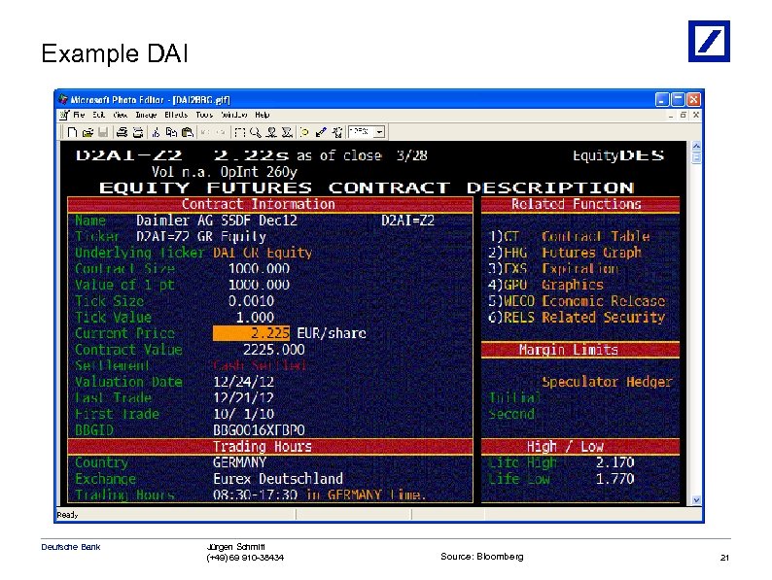Pick the Set Transparent Color pencil tool

click(321, 132)
